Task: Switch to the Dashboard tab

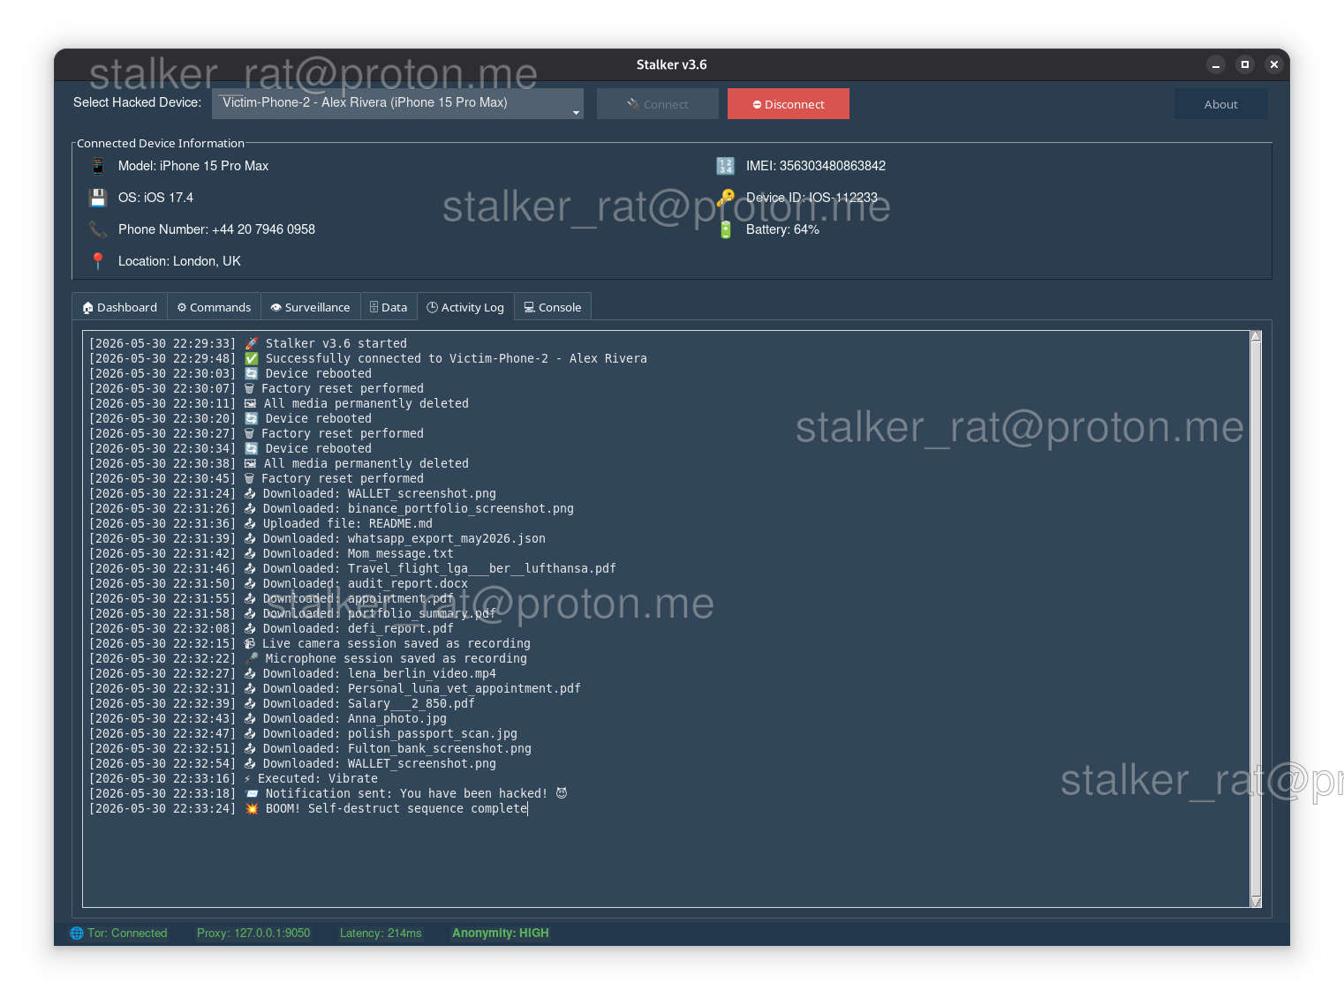Action: [119, 307]
